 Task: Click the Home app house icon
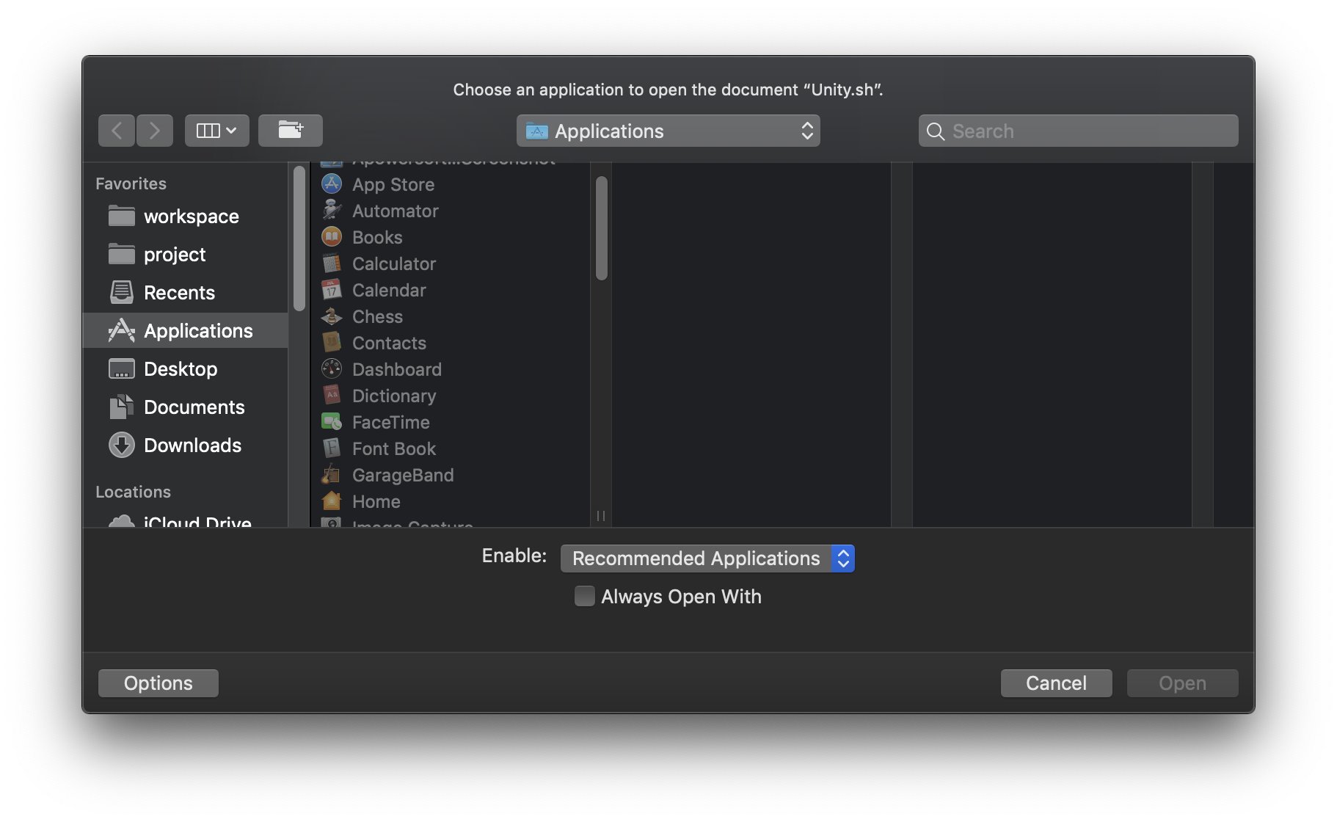point(332,501)
